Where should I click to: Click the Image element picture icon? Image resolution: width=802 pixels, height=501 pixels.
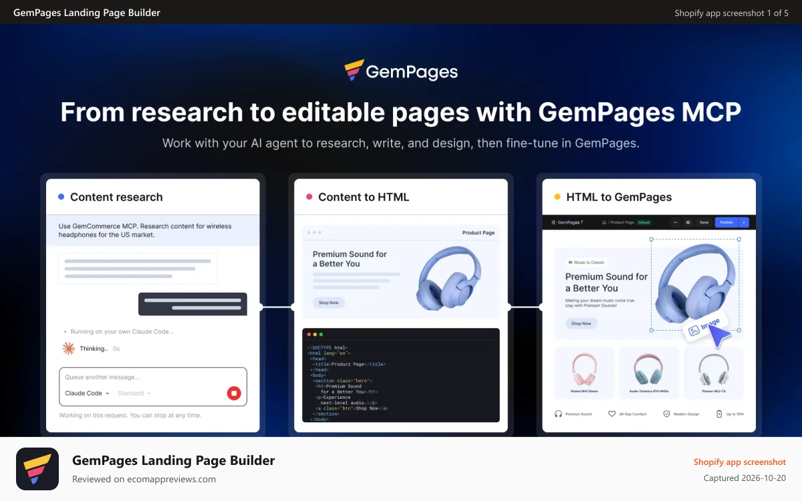[x=694, y=330]
